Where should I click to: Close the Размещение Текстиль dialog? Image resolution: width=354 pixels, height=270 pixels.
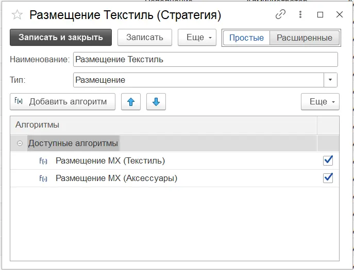tap(340, 14)
